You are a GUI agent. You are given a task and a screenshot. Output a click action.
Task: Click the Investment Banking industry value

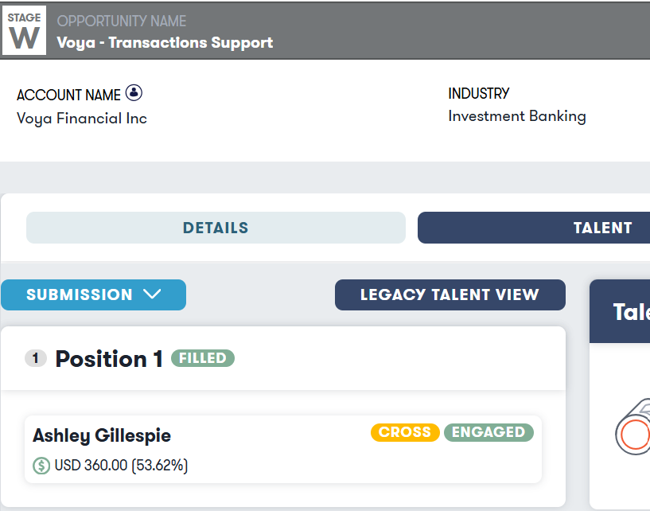click(x=517, y=116)
